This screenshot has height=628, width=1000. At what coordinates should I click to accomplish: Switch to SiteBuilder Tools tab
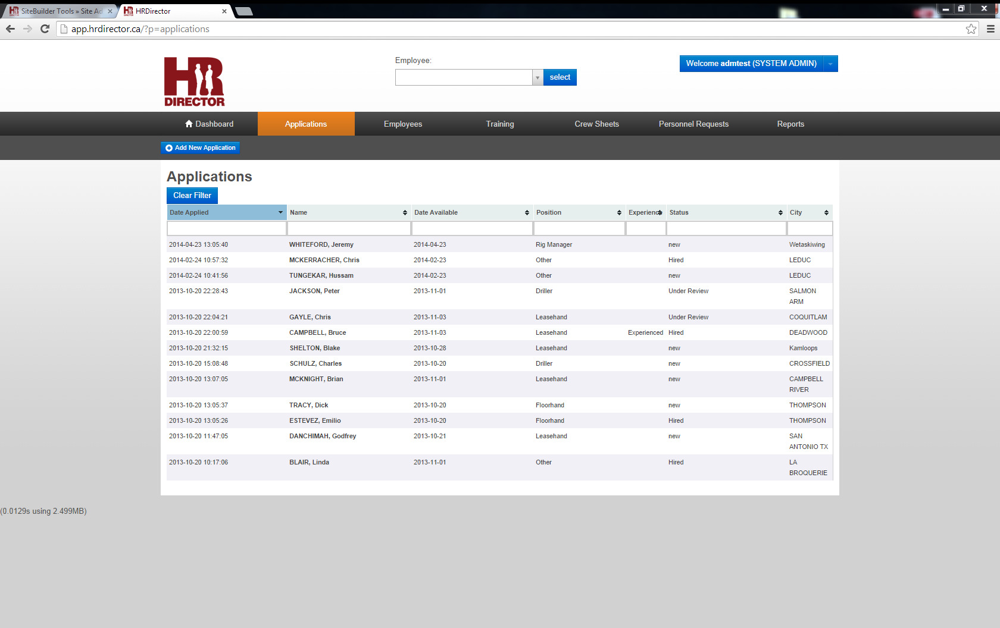[60, 11]
